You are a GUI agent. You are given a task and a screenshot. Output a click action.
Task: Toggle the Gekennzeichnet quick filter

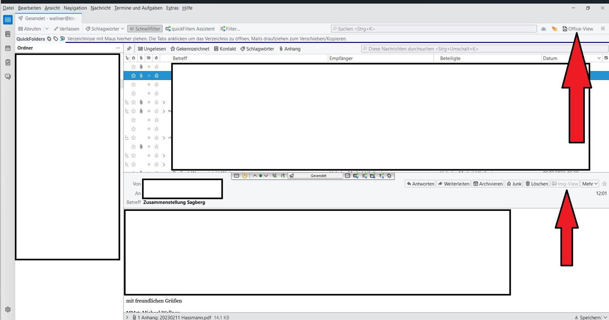tap(190, 49)
